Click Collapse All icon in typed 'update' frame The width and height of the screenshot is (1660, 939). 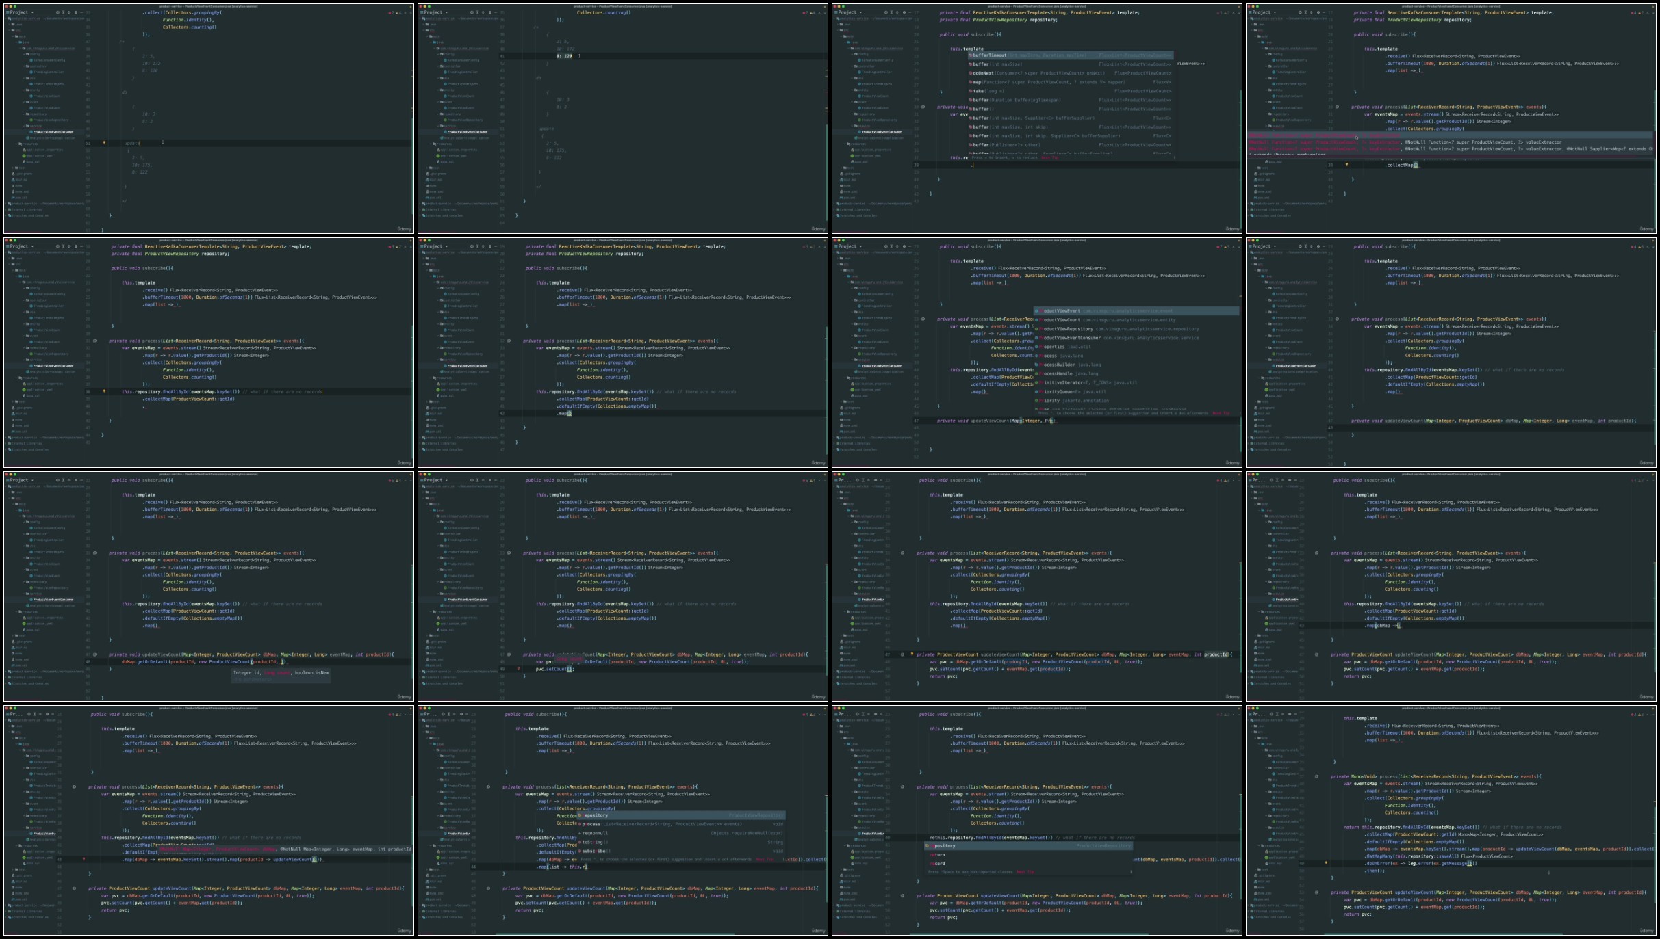pyautogui.click(x=68, y=12)
